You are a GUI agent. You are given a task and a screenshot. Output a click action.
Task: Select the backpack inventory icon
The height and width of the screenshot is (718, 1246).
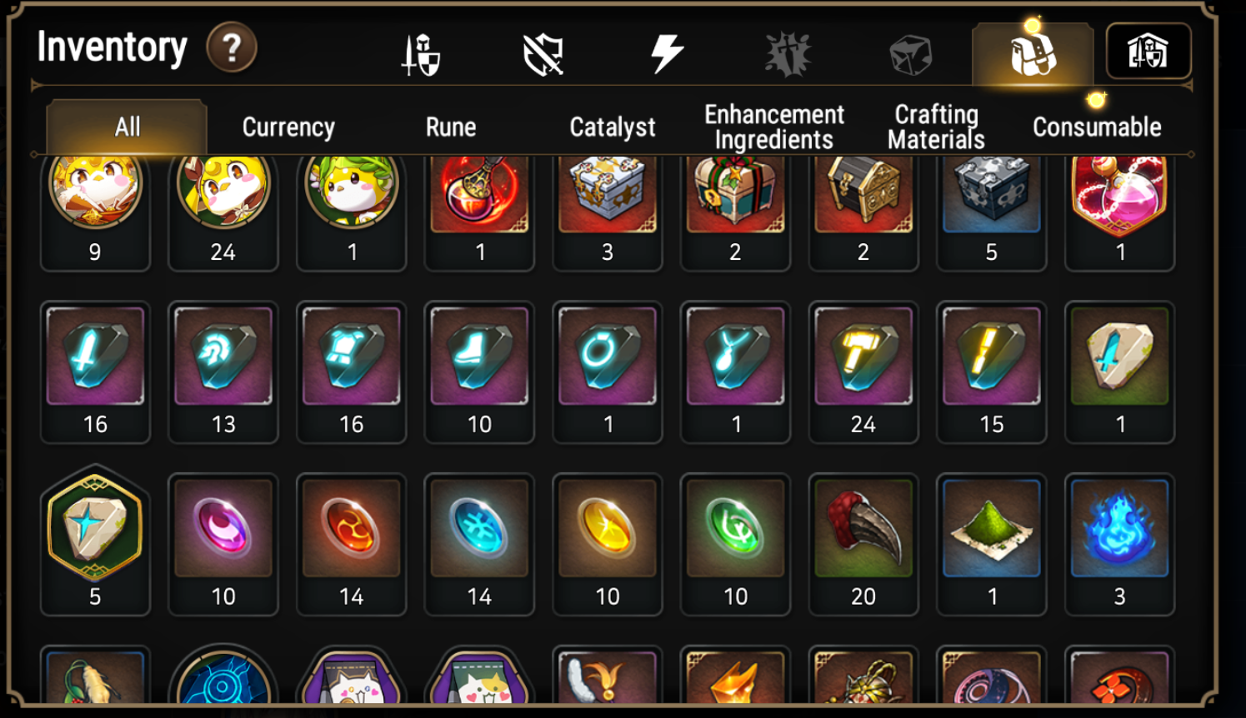1033,54
